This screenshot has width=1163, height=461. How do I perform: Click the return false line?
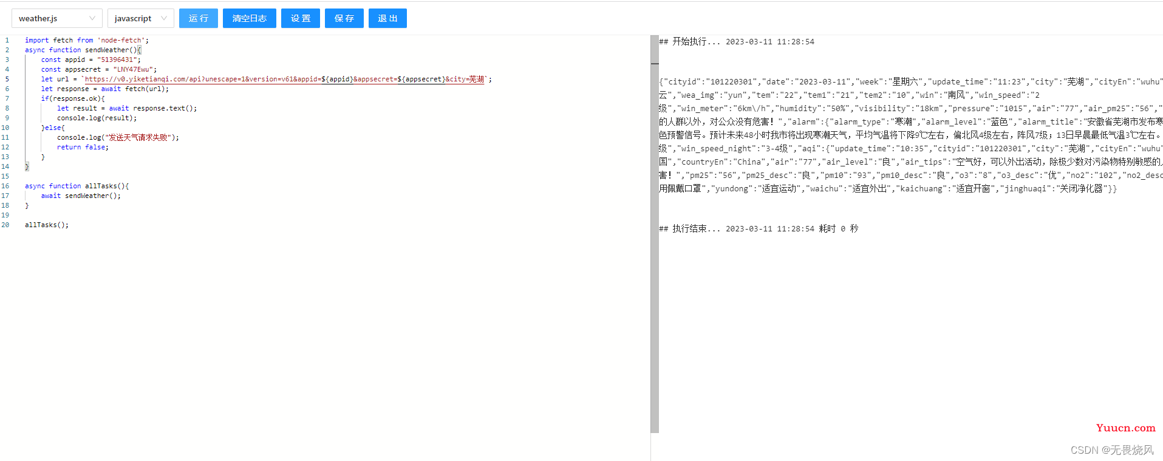pos(83,147)
